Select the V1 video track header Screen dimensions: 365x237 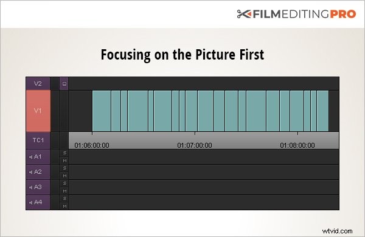pyautogui.click(x=38, y=111)
